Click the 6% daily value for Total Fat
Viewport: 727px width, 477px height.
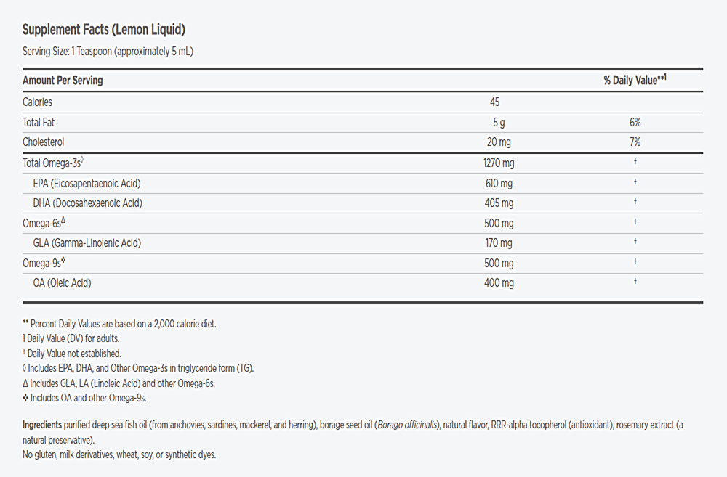click(635, 123)
